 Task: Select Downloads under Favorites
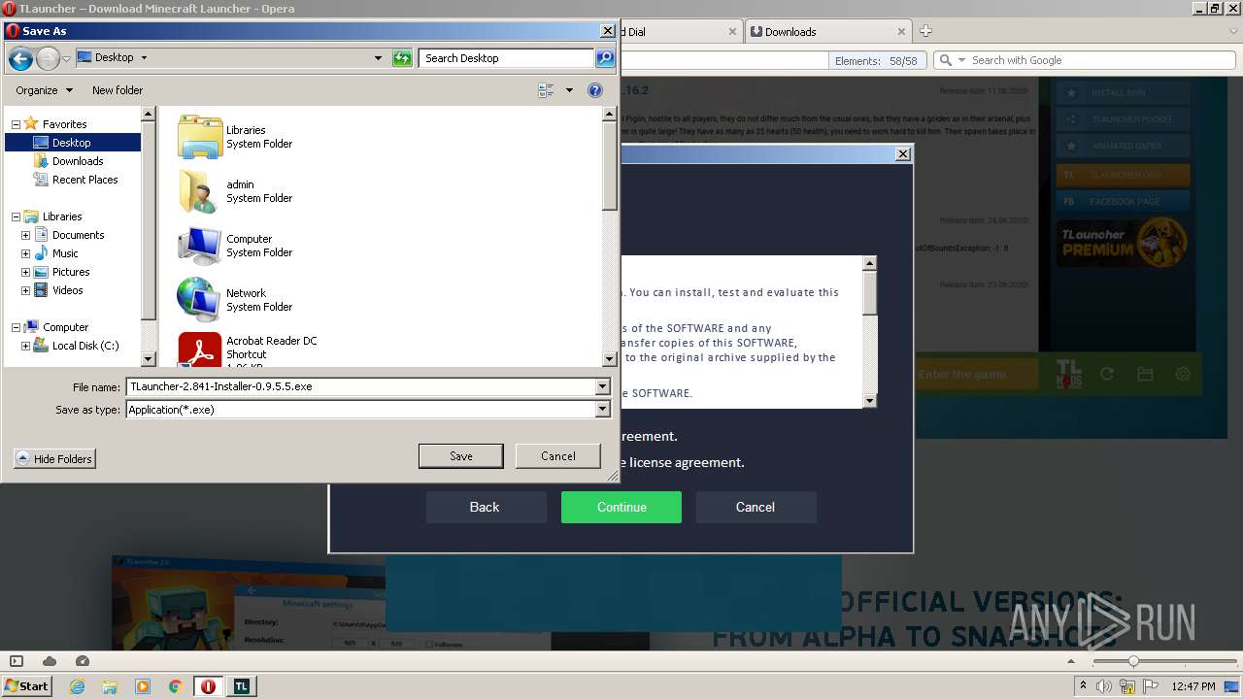click(78, 161)
